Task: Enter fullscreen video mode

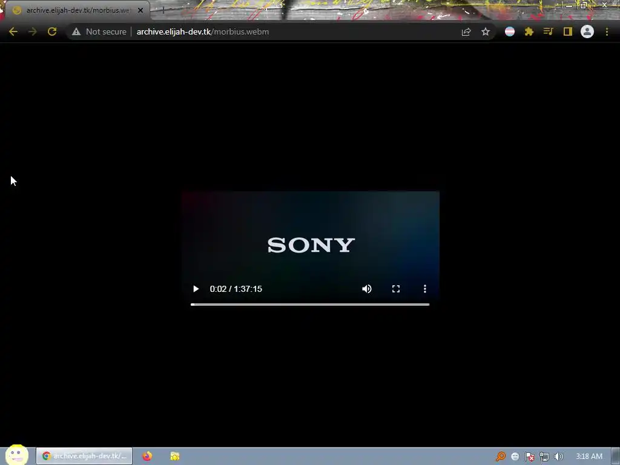Action: [396, 289]
